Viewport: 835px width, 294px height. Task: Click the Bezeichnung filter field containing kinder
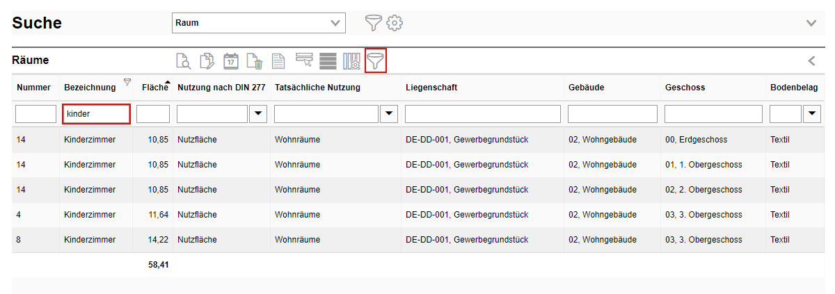pos(96,114)
